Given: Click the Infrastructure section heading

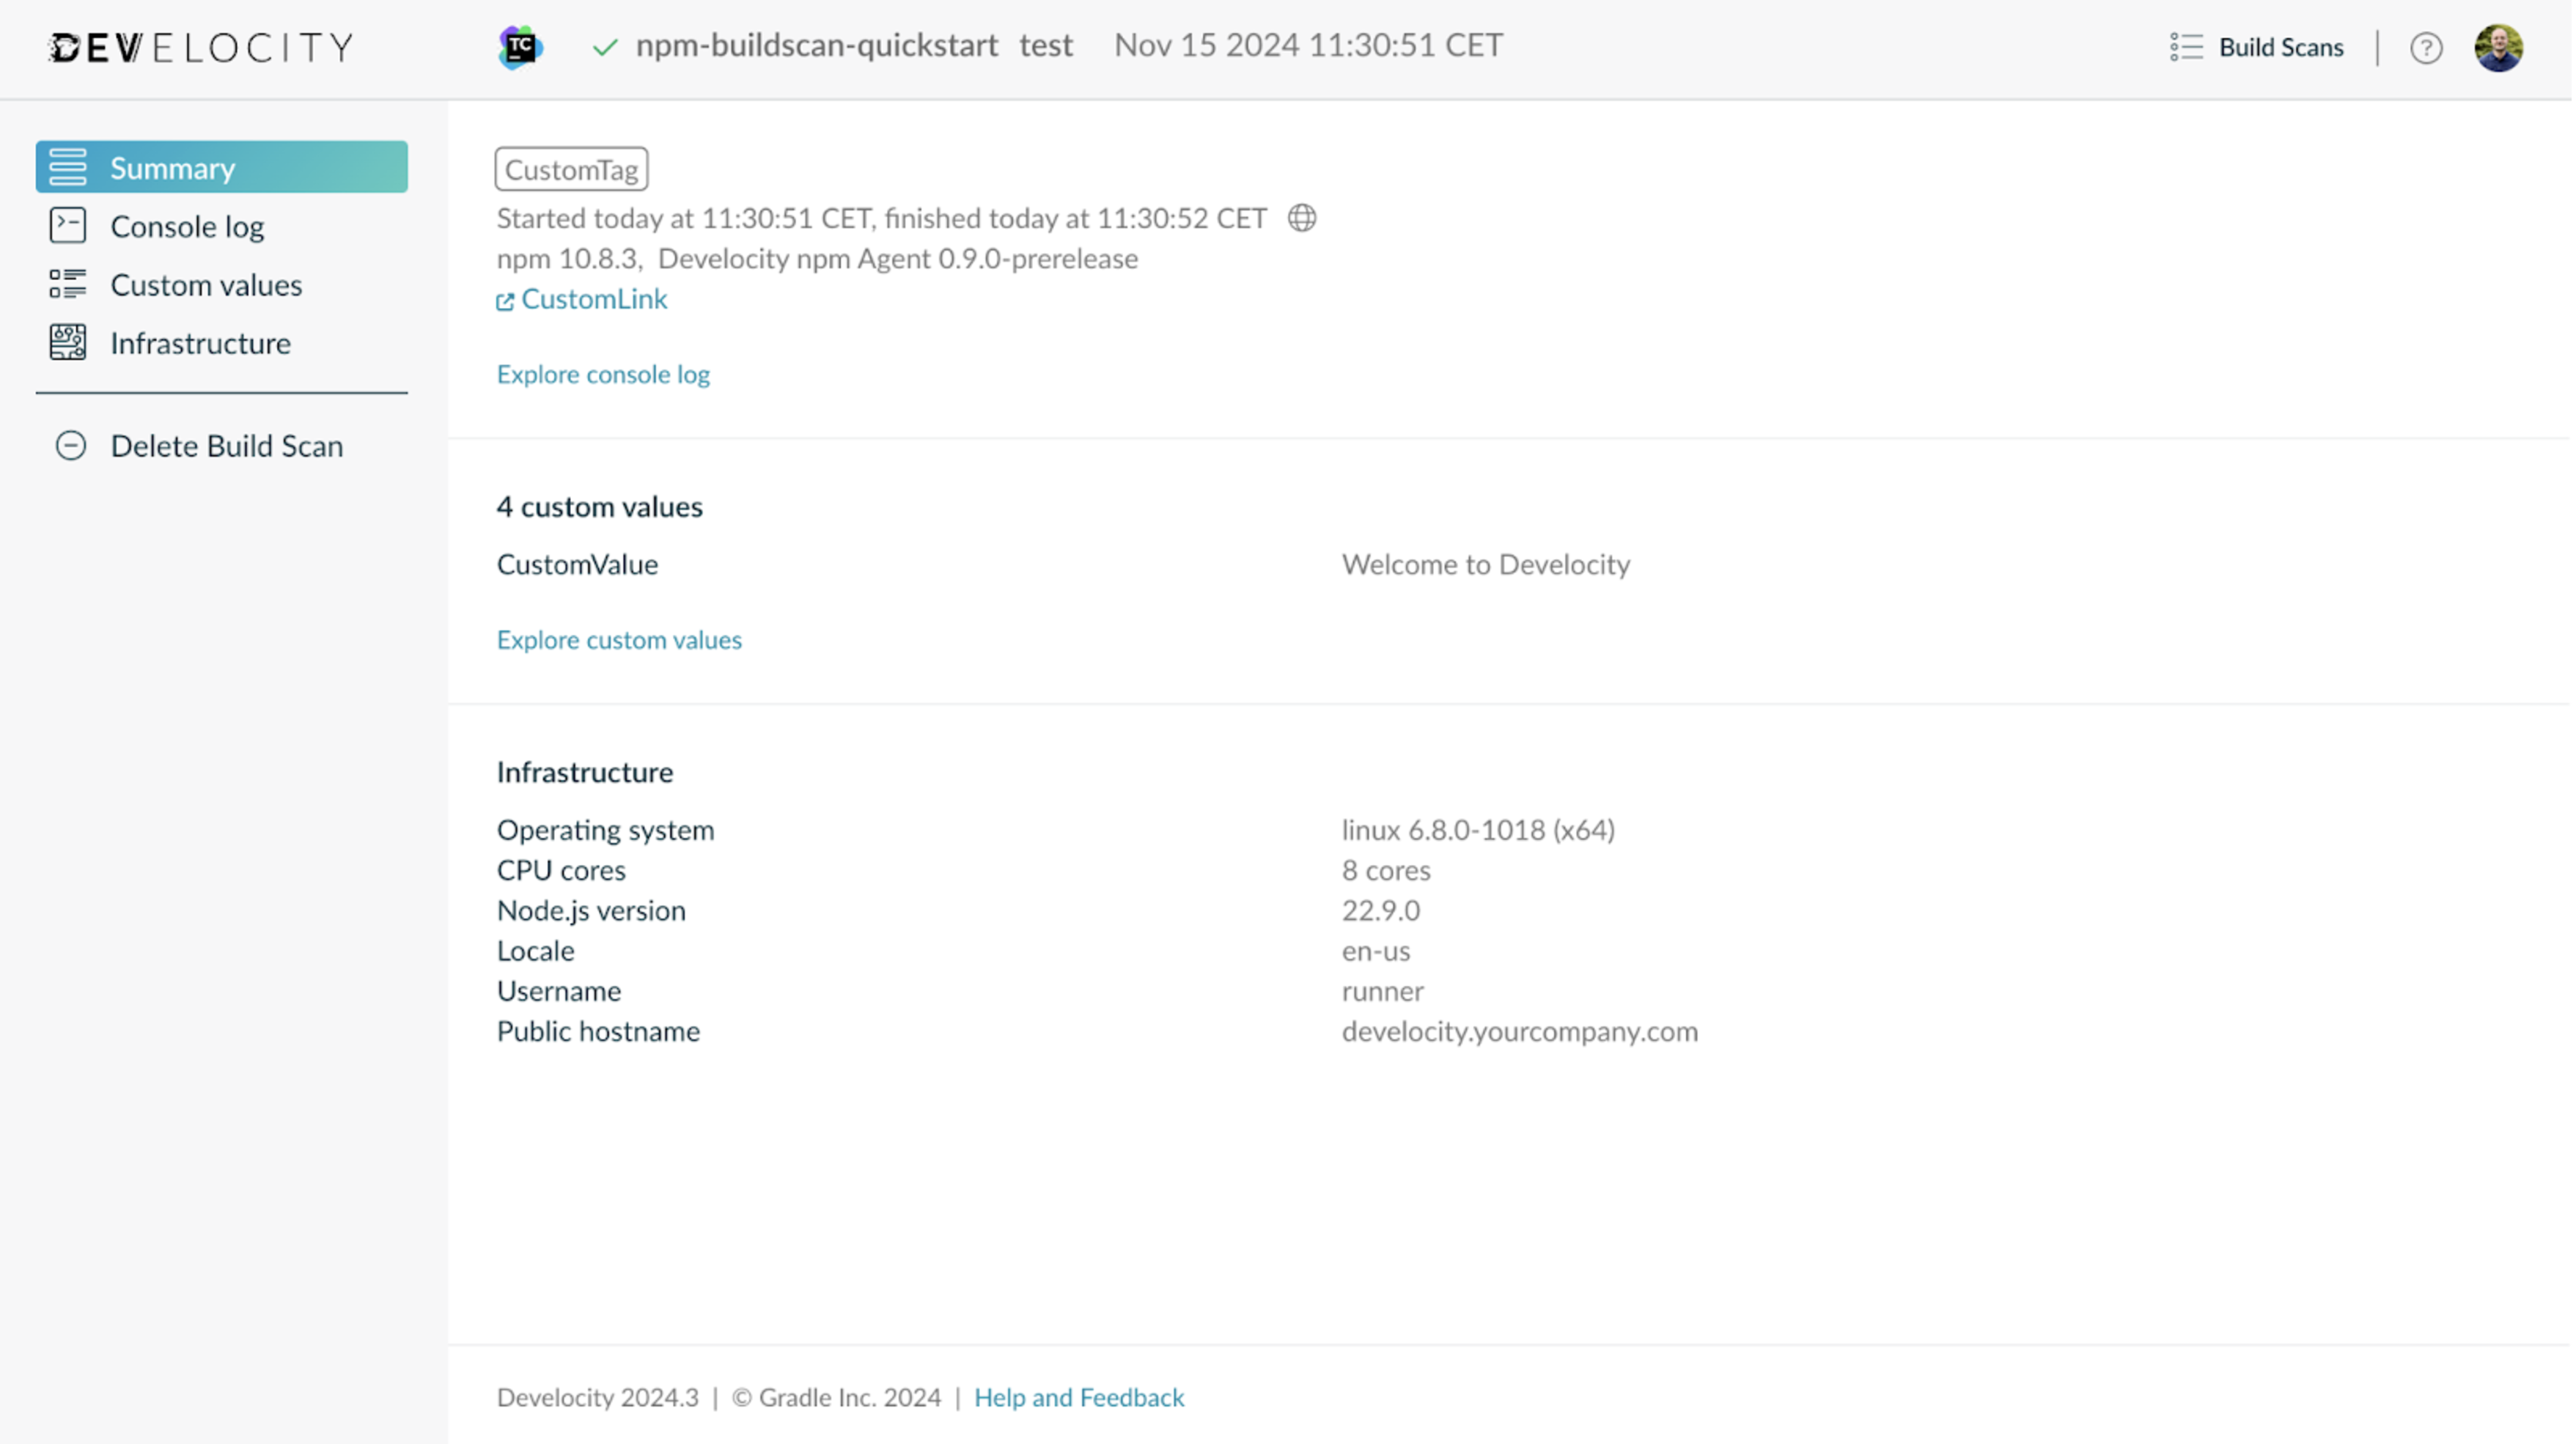Looking at the screenshot, I should pyautogui.click(x=585, y=773).
